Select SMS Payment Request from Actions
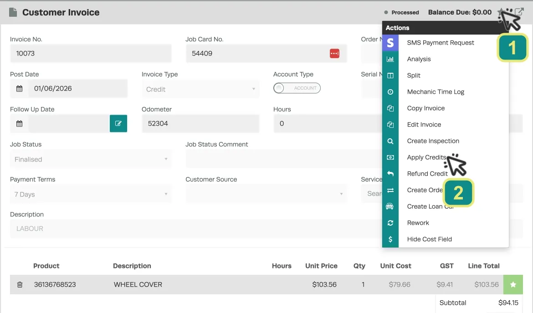 (440, 43)
